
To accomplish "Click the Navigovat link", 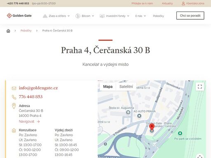I will [26, 121].
